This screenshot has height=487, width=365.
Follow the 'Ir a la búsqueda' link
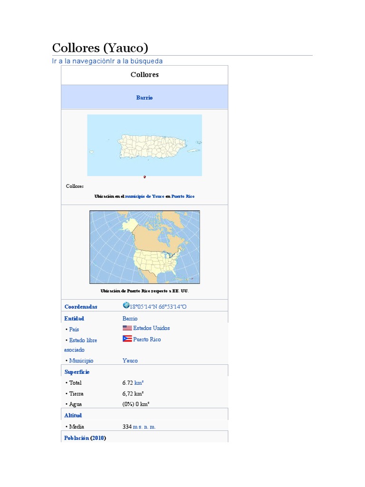click(x=136, y=61)
